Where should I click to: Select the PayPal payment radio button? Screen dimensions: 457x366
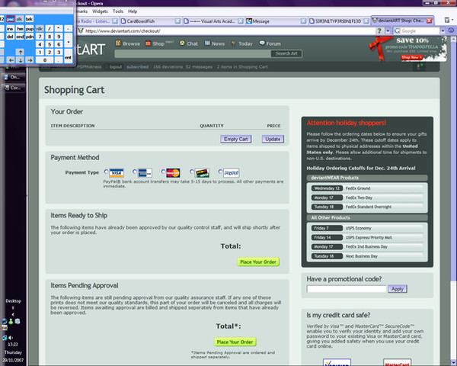pos(220,172)
